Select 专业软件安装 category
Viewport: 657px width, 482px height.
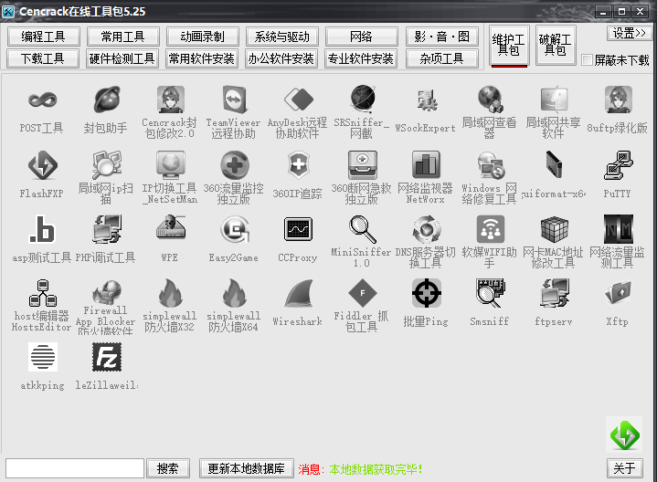click(x=361, y=58)
